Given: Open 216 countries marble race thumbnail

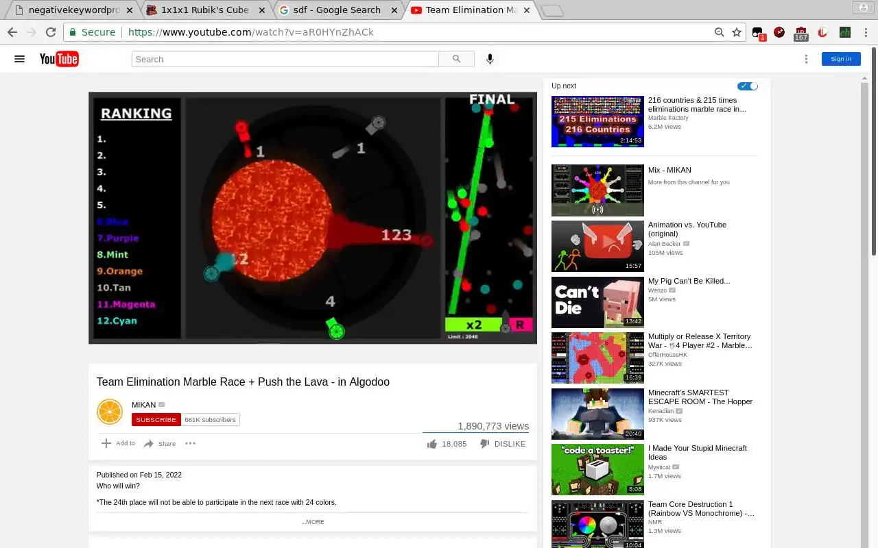Looking at the screenshot, I should click(597, 121).
